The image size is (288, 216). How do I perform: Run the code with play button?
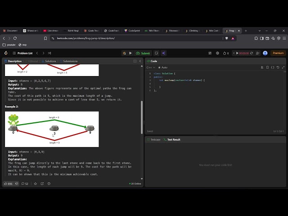click(x=130, y=53)
